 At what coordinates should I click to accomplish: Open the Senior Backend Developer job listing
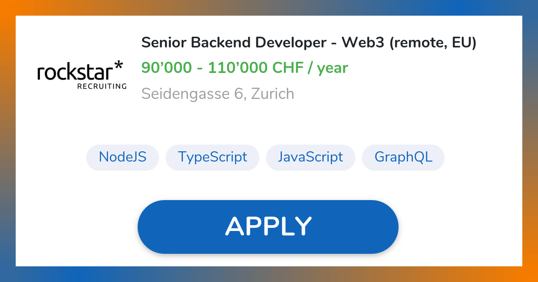coord(309,43)
